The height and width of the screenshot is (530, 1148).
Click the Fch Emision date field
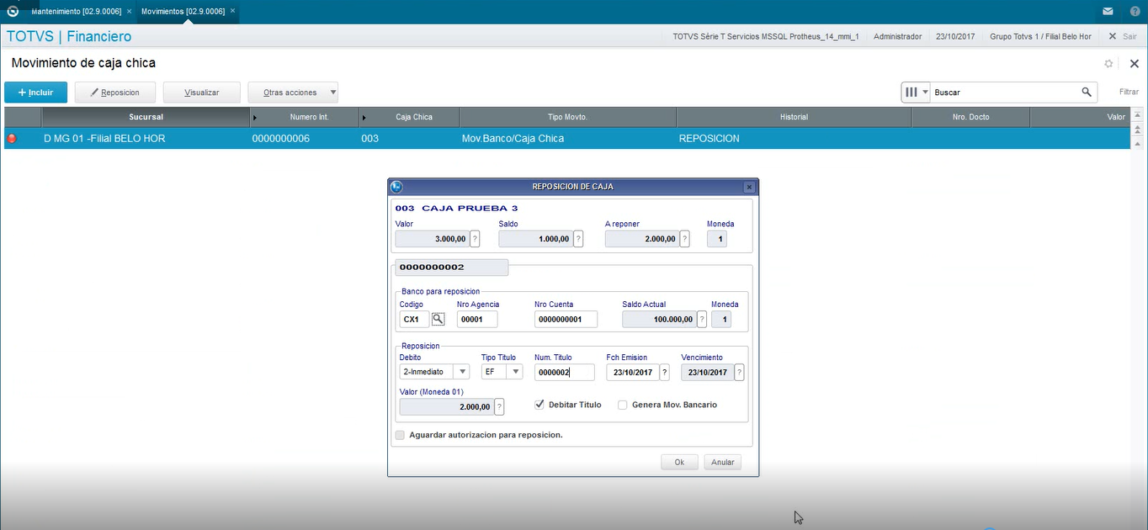pyautogui.click(x=633, y=373)
